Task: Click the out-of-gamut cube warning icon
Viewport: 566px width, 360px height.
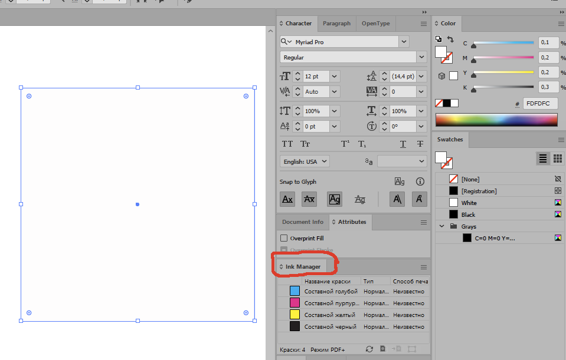Action: point(441,76)
